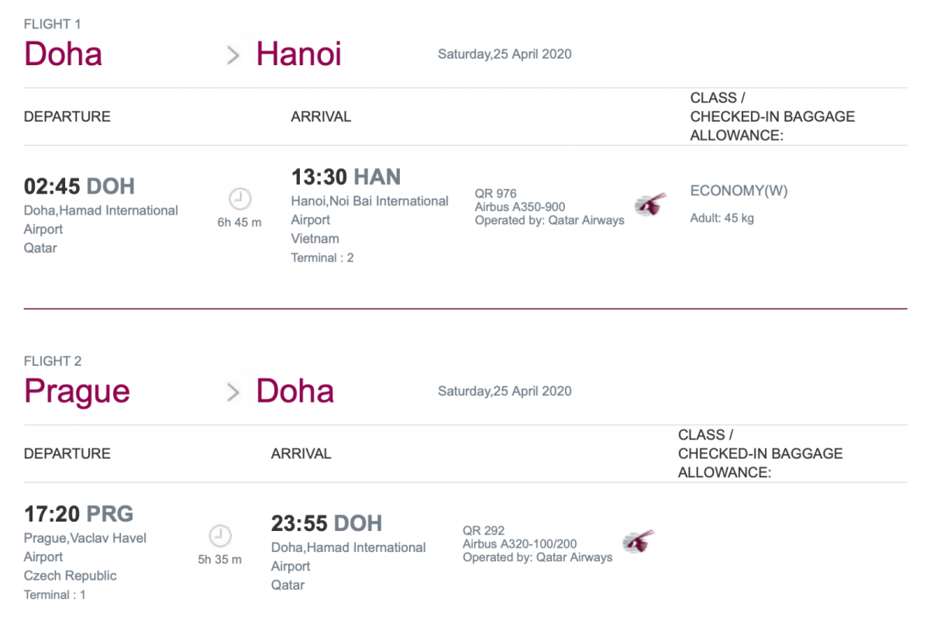Click the arrow between Doha and Hanoi
This screenshot has width=930, height=631.
tap(232, 55)
